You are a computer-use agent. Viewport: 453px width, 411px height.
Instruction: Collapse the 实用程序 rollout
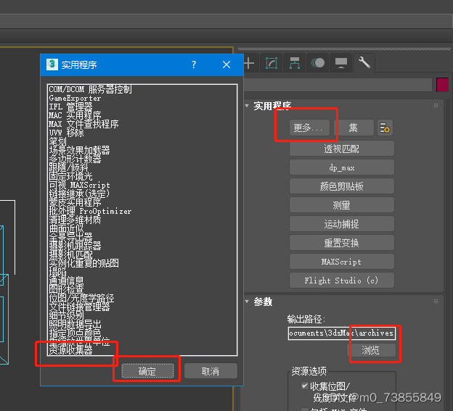[247, 106]
